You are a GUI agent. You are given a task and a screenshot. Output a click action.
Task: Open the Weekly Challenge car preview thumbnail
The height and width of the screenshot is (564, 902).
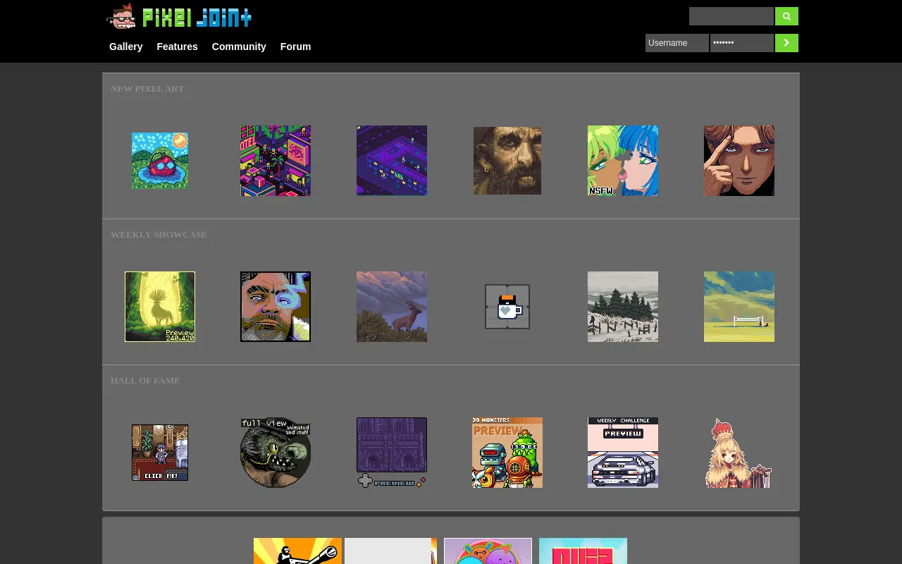point(623,453)
